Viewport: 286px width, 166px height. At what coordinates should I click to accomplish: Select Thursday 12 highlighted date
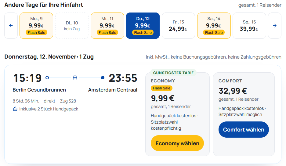pos(143,26)
